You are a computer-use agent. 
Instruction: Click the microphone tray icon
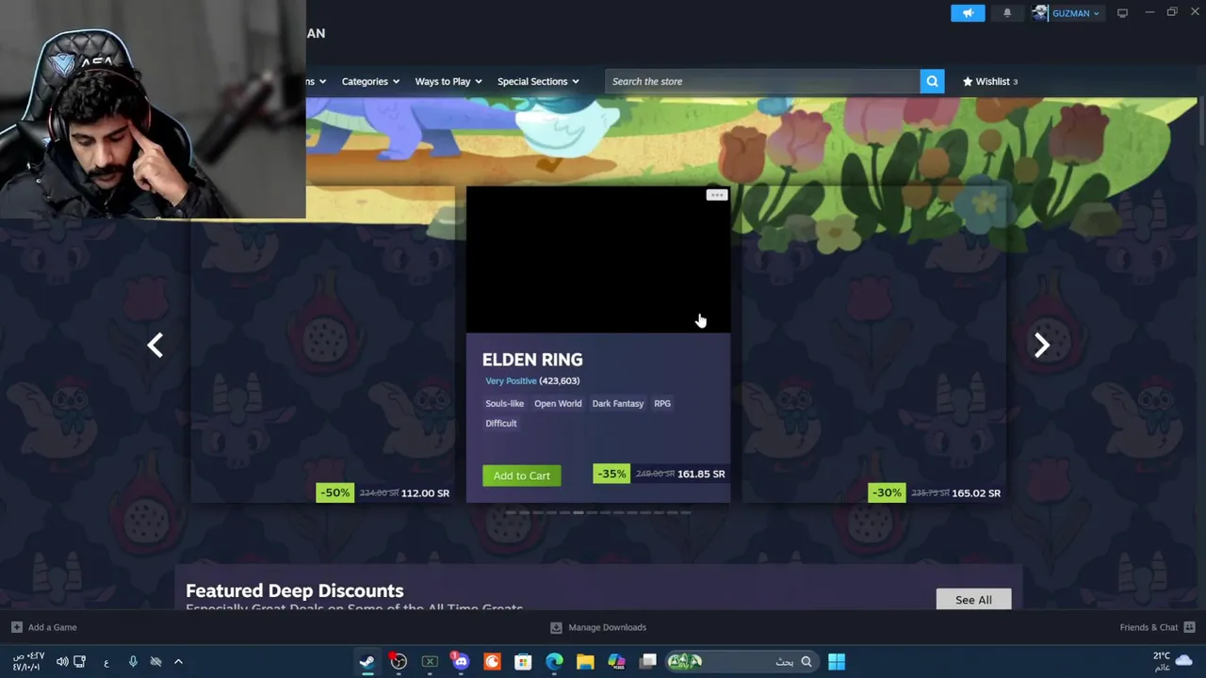(133, 661)
